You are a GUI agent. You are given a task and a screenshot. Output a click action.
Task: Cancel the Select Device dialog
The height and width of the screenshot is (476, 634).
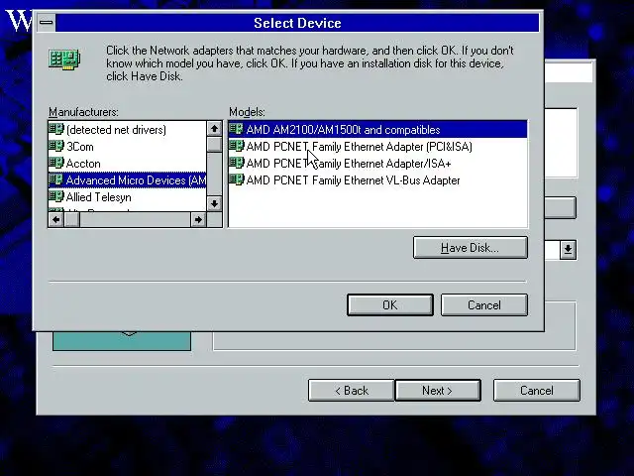(x=484, y=304)
